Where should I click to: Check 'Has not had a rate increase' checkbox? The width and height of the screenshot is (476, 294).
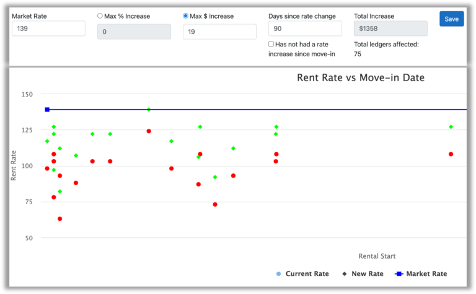271,44
